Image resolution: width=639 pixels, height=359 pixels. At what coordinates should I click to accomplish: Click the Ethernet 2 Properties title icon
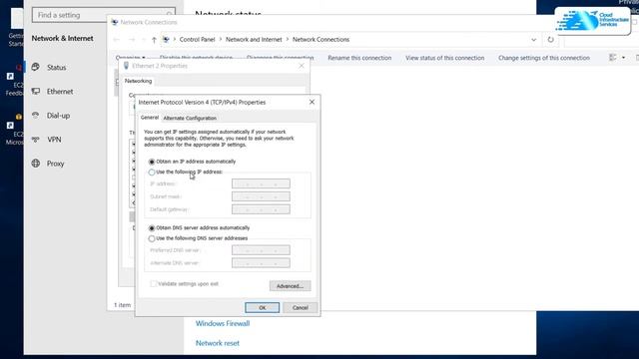[127, 66]
